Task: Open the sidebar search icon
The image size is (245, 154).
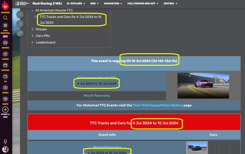Action: 5,18
